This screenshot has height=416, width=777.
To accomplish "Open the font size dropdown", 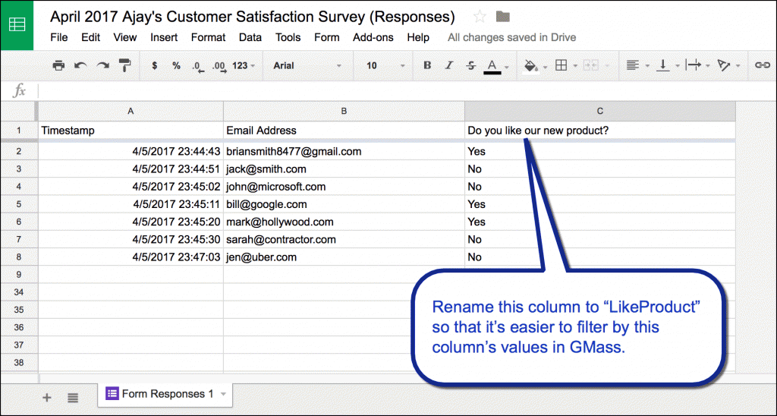I will (383, 66).
